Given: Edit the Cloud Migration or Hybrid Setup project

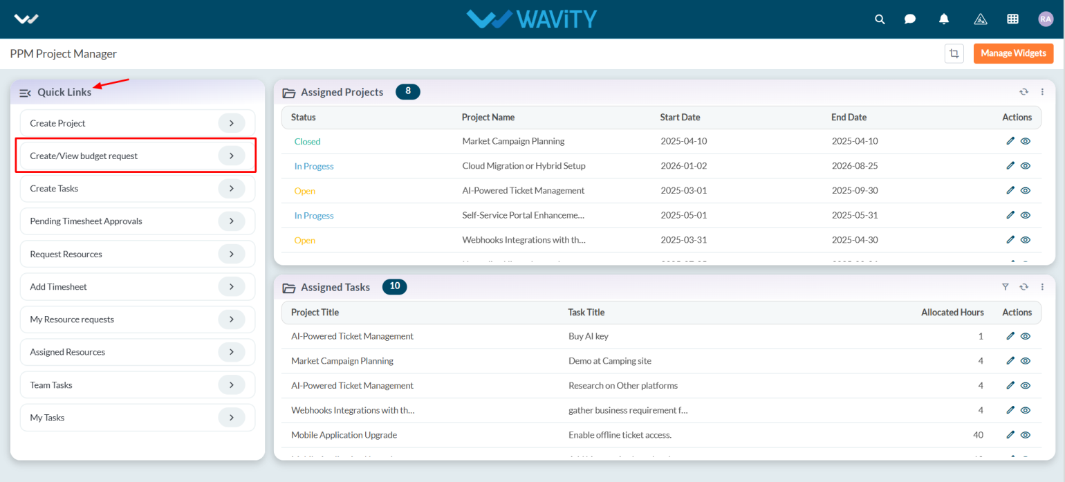Looking at the screenshot, I should 1010,166.
